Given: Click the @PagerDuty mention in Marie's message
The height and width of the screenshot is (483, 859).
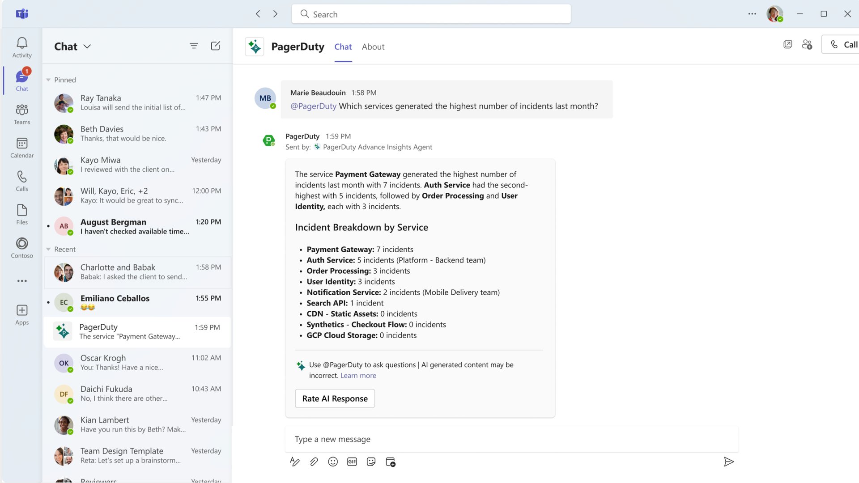Looking at the screenshot, I should tap(313, 106).
